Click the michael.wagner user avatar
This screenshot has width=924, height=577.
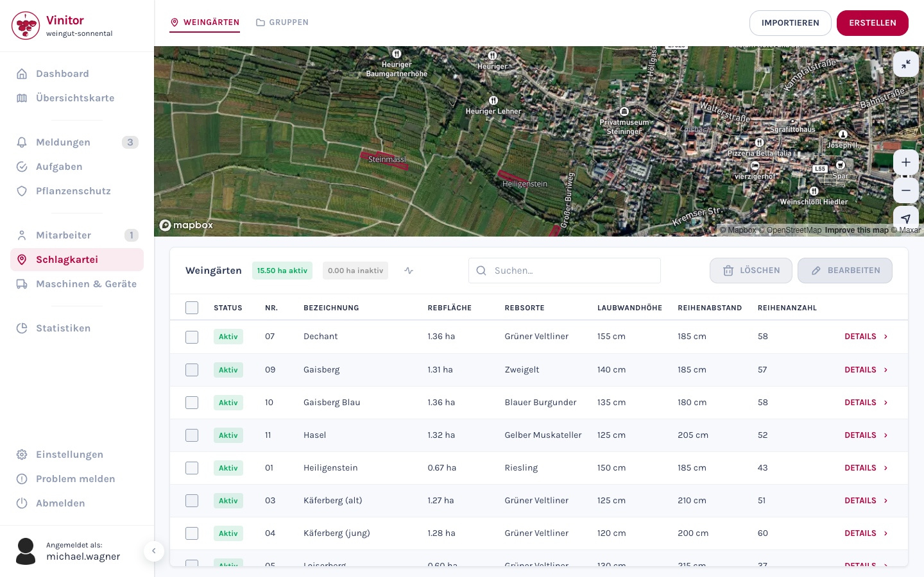tap(26, 551)
